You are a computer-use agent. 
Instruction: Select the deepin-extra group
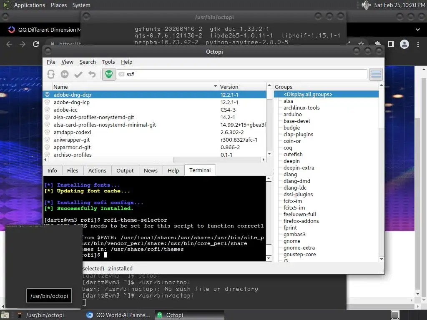299,167
